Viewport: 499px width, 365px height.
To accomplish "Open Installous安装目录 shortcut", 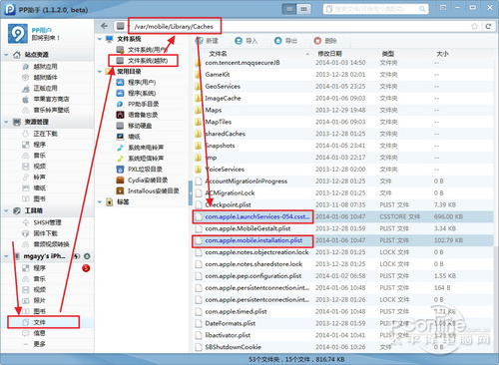I will click(153, 190).
